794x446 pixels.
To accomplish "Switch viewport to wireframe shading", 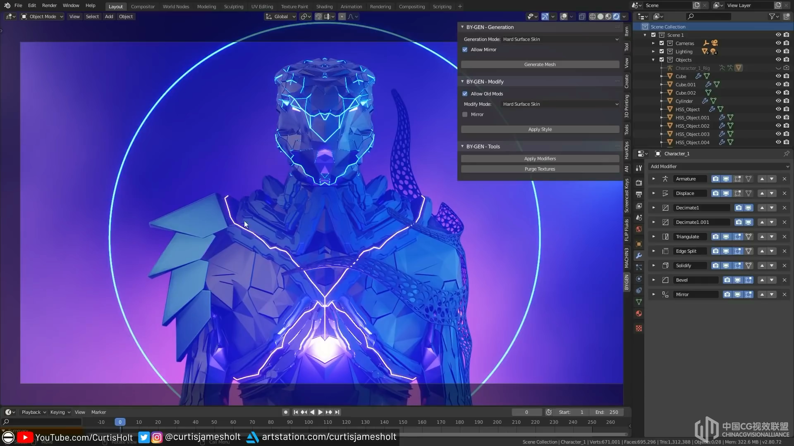I will coord(592,17).
